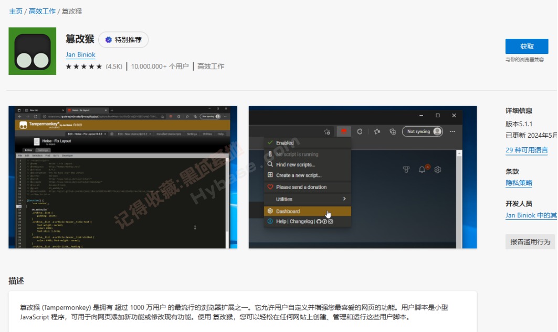Click the favorites list star icon in popup preview
Image resolution: width=558 pixels, height=332 pixels.
click(377, 131)
